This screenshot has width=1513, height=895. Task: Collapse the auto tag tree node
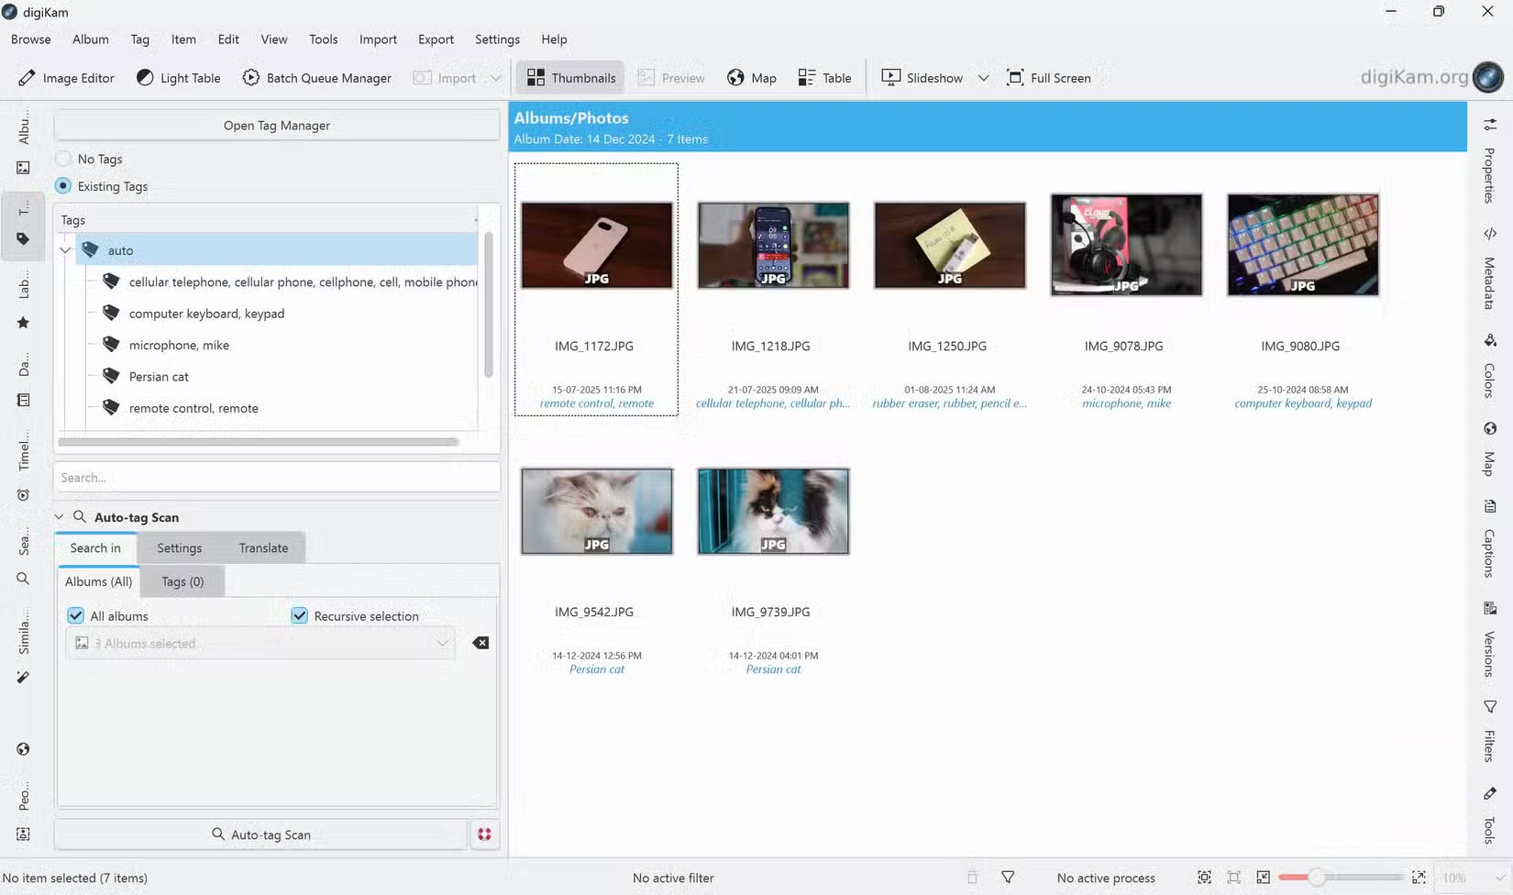(64, 249)
